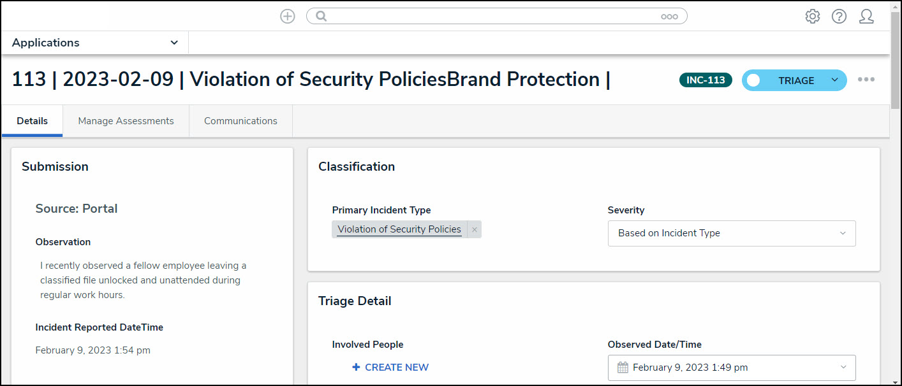Click the INC-113 badge
The width and height of the screenshot is (902, 386).
click(x=706, y=80)
